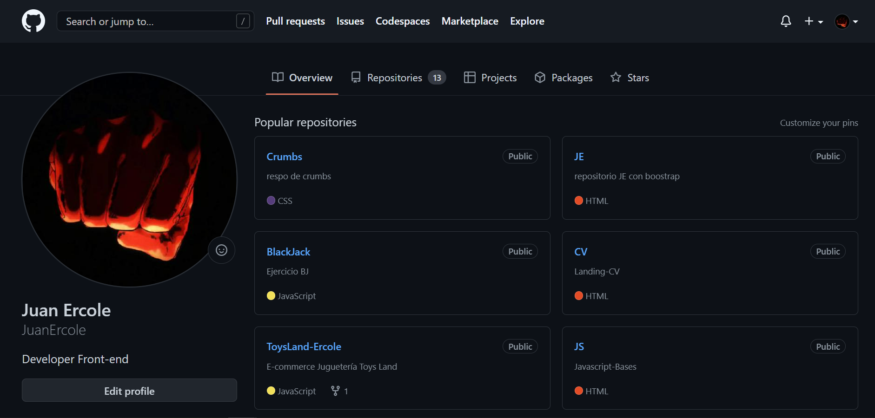The height and width of the screenshot is (418, 875).
Task: Open the create new plus menu
Action: (813, 21)
